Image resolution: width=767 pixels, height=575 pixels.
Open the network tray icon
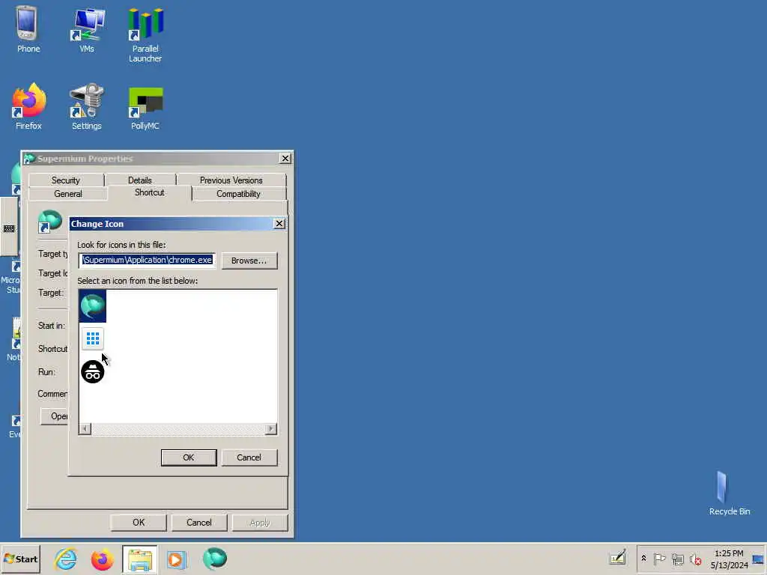pyautogui.click(x=677, y=559)
